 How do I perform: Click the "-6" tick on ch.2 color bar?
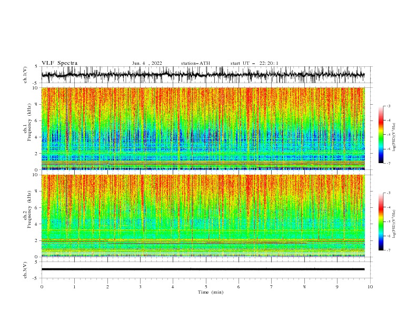coord(388,236)
